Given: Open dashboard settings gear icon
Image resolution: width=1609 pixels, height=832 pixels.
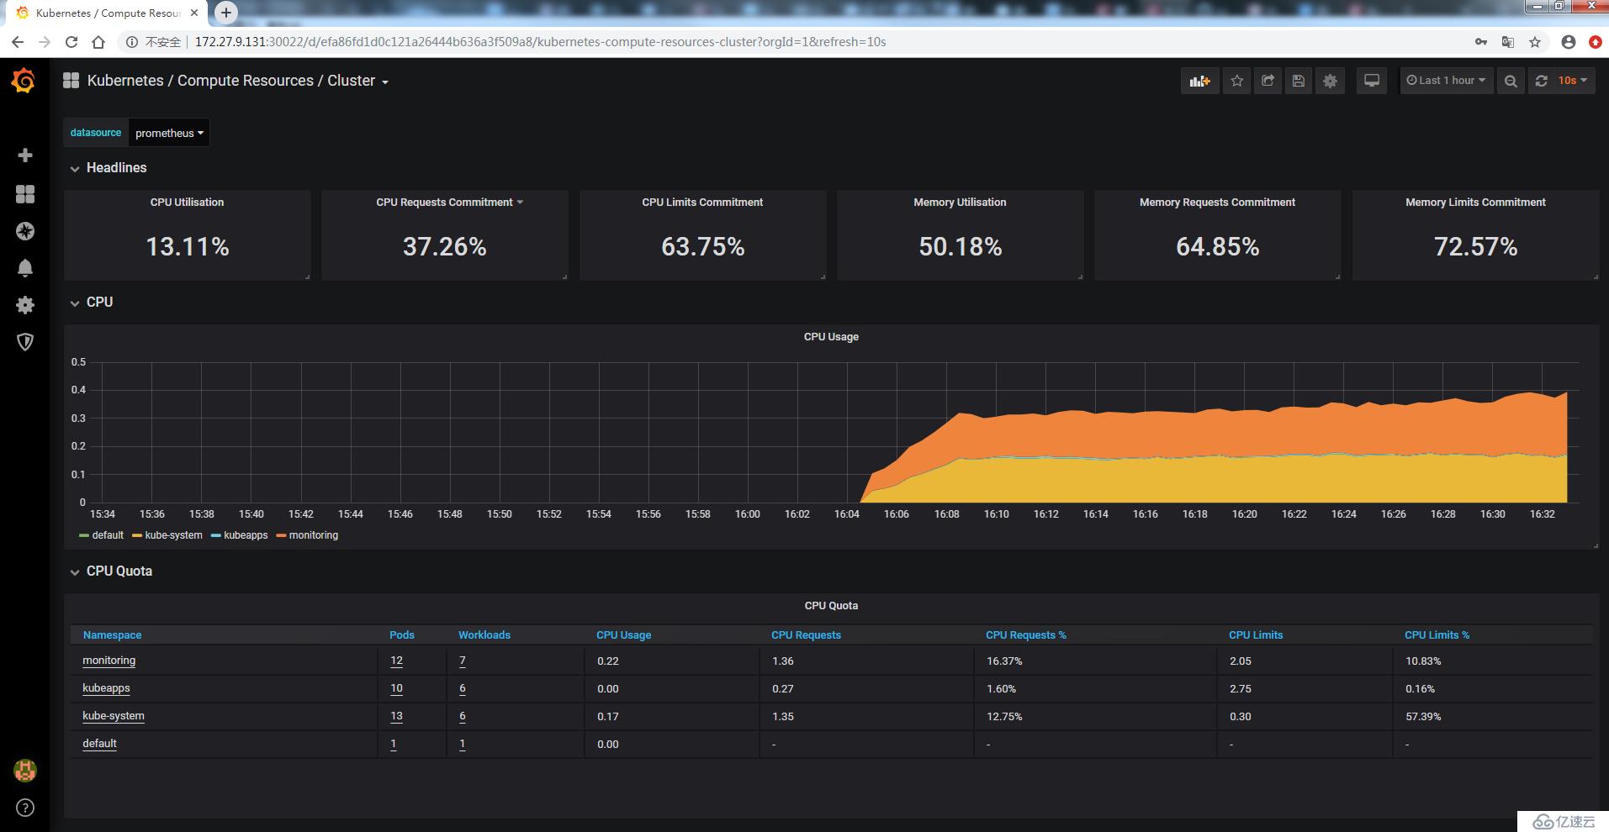Looking at the screenshot, I should coord(1330,81).
